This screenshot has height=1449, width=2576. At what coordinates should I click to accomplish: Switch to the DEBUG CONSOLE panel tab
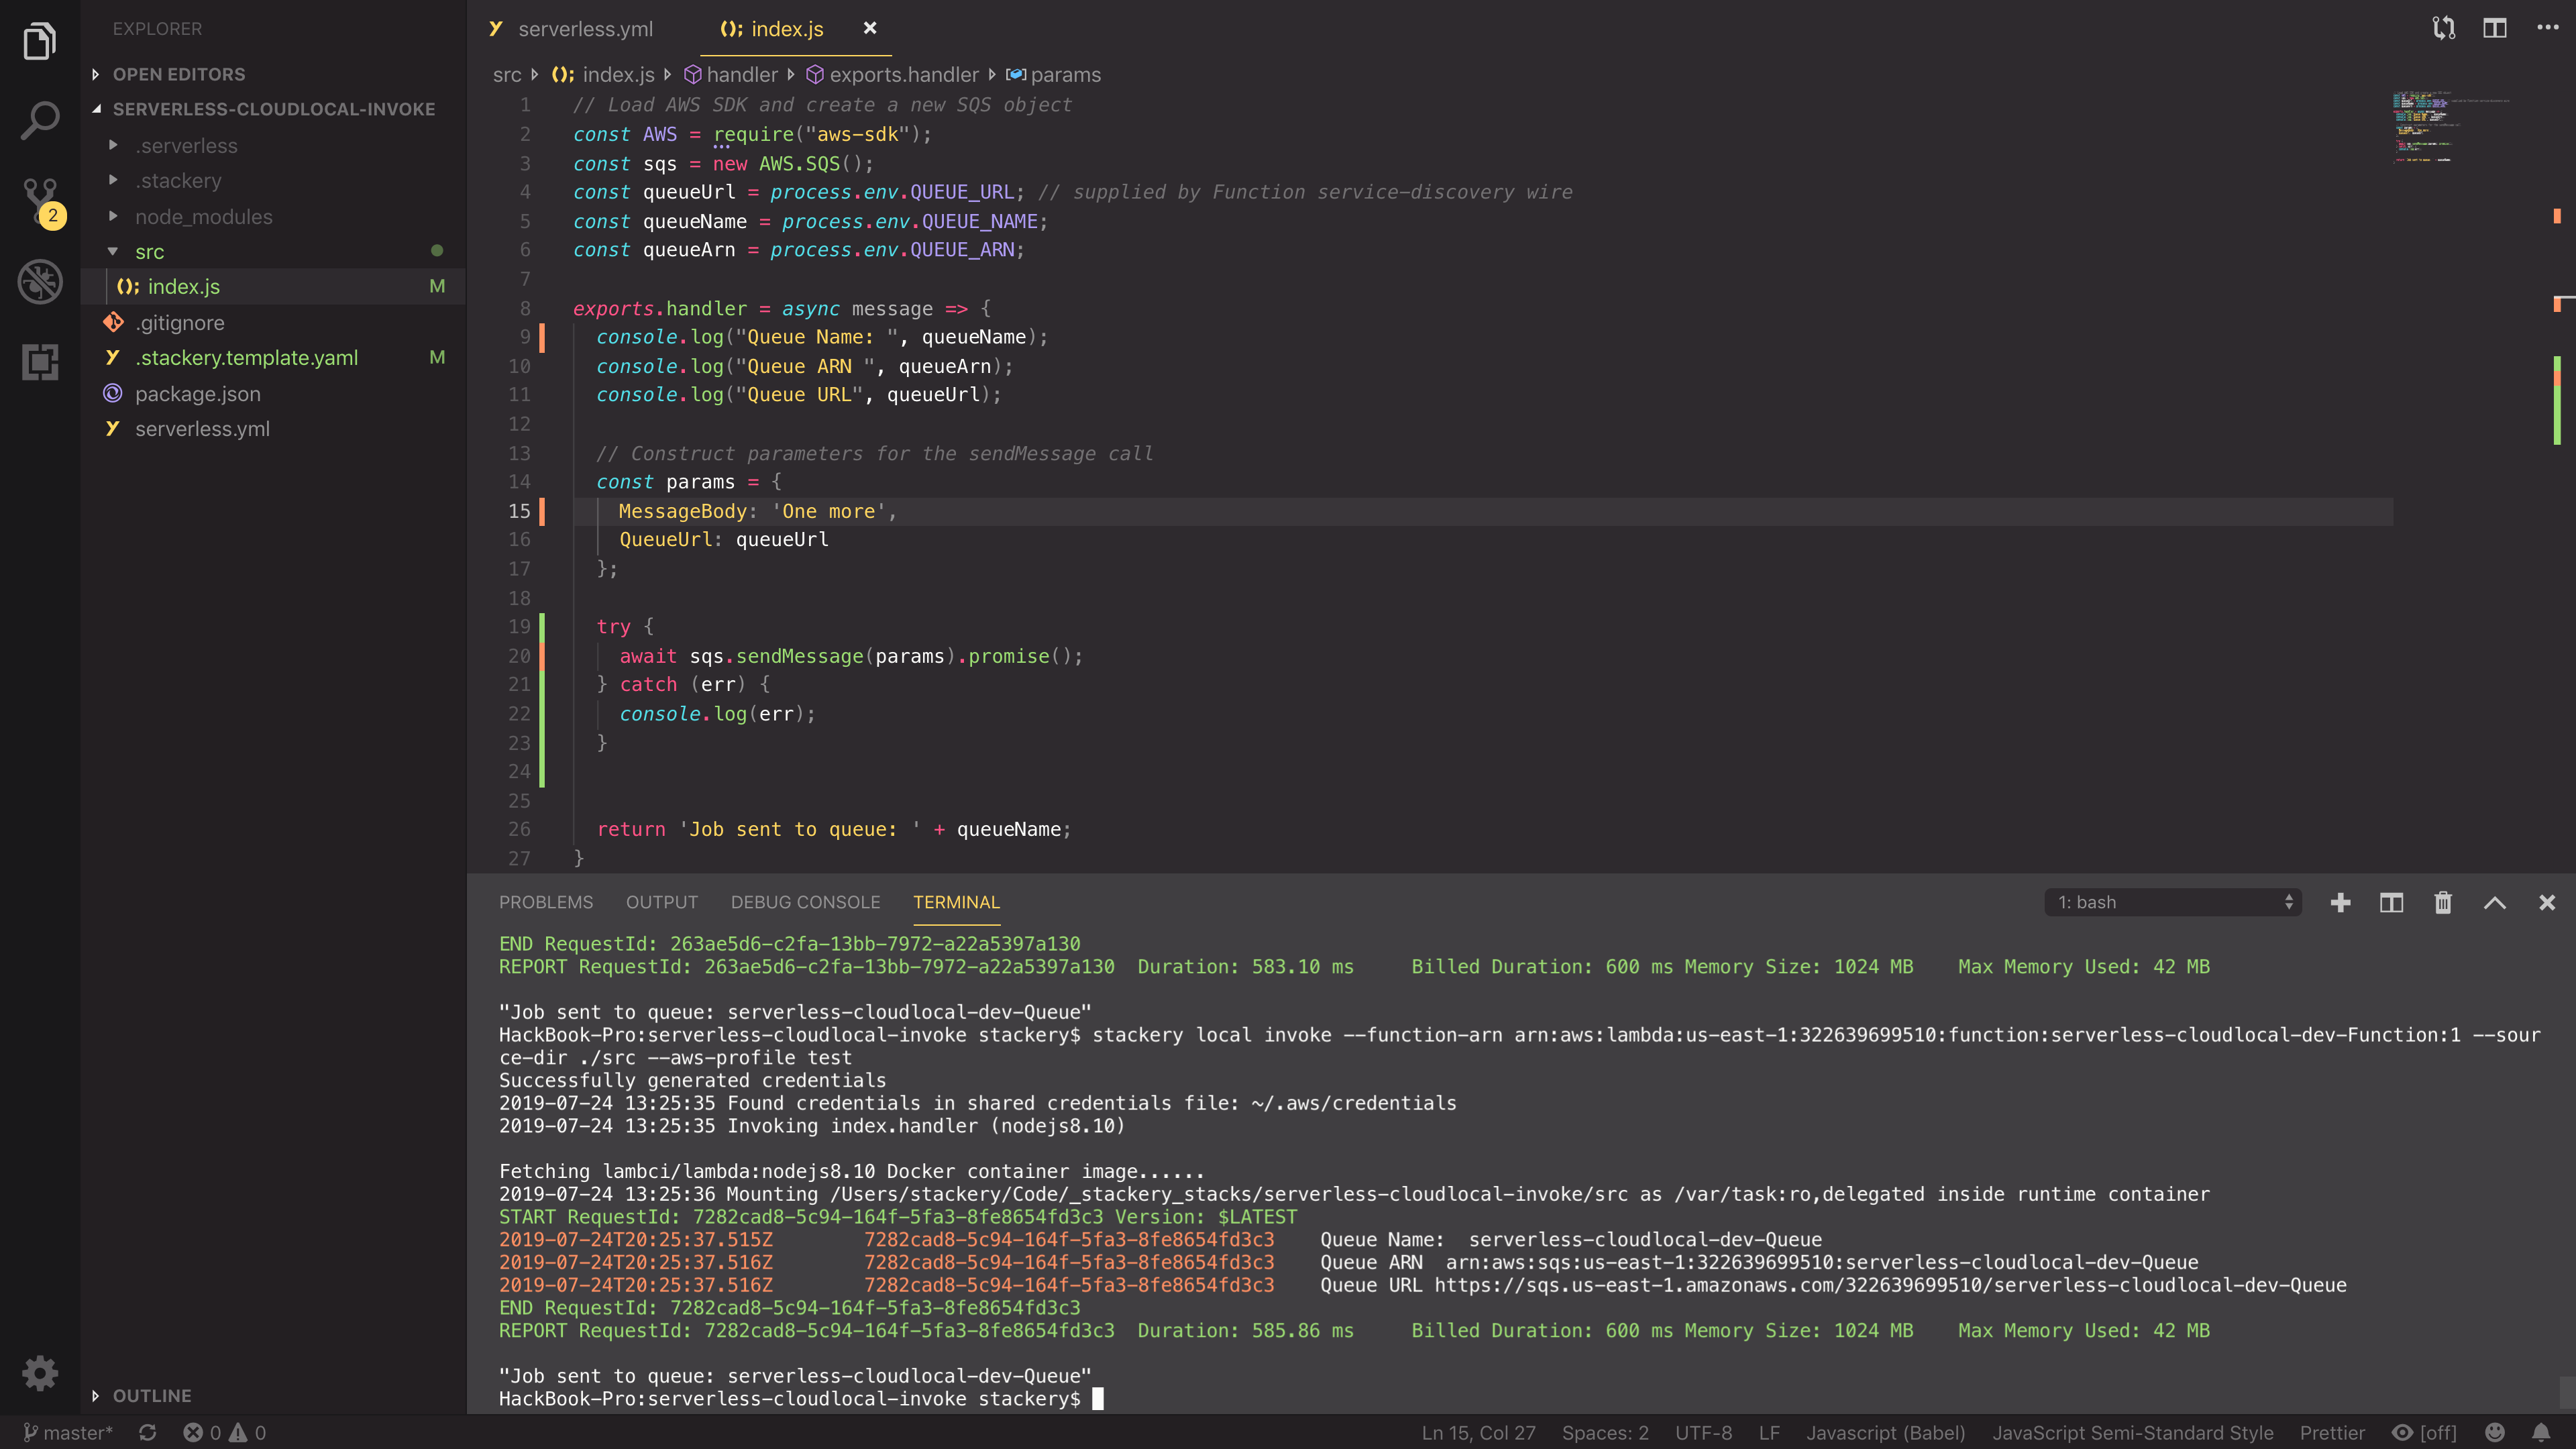[x=805, y=902]
